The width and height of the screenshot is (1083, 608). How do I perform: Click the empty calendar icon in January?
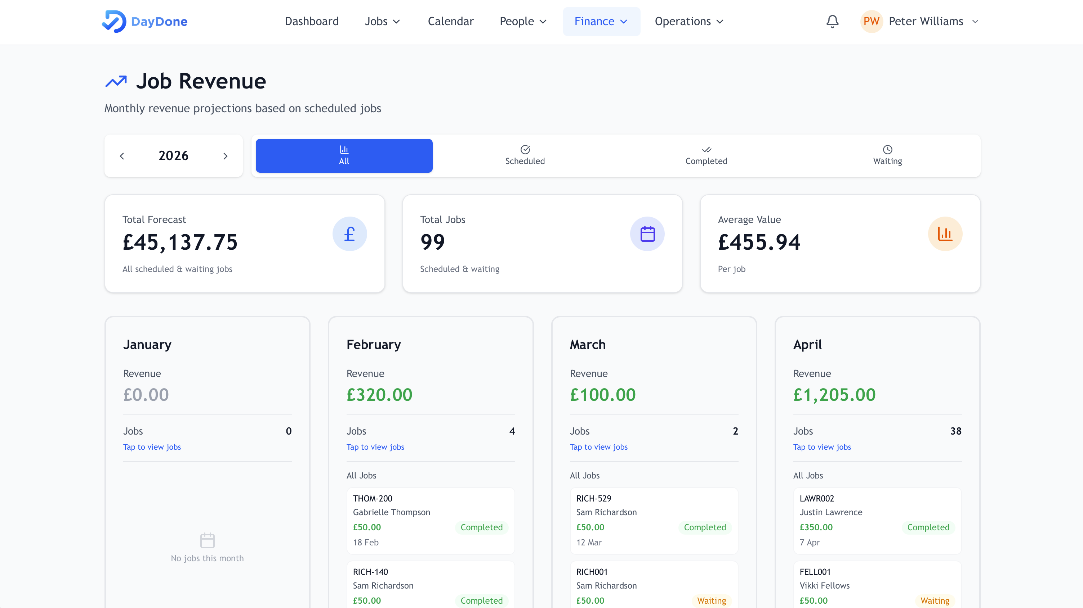point(207,540)
